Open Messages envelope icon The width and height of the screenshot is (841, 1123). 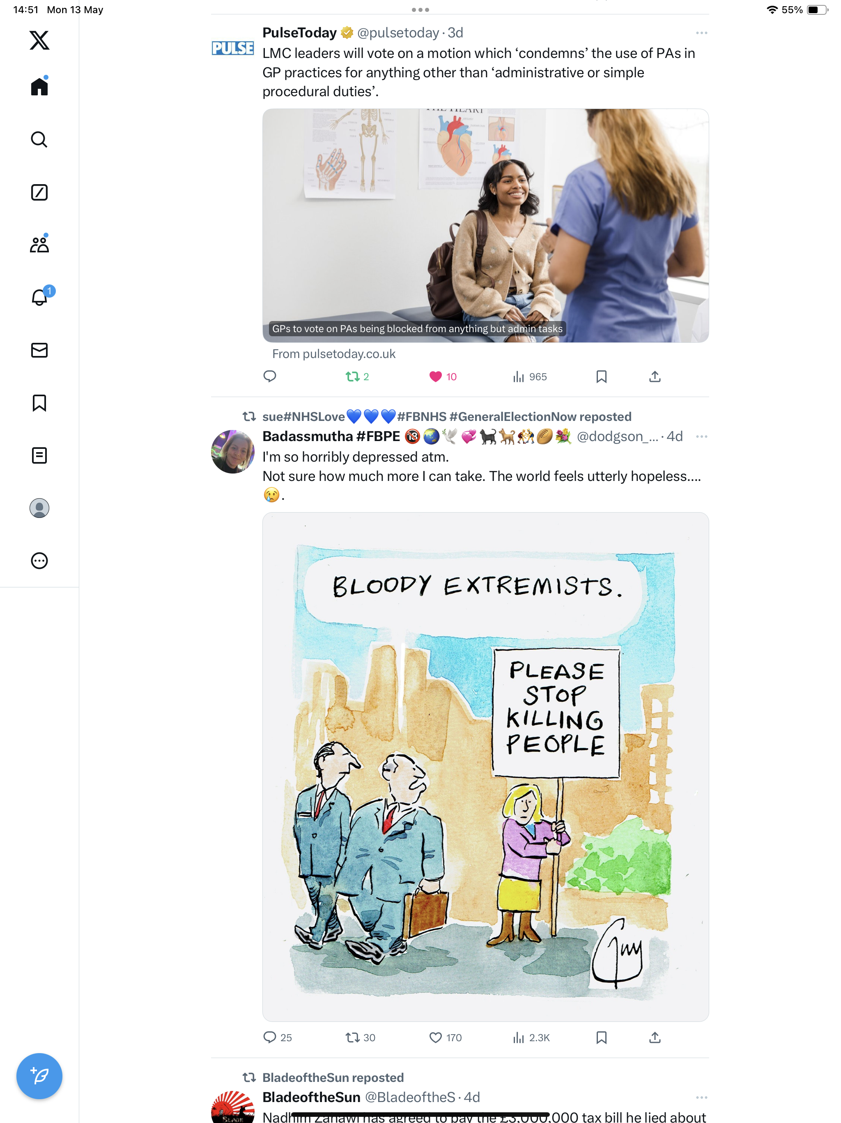[x=39, y=350]
